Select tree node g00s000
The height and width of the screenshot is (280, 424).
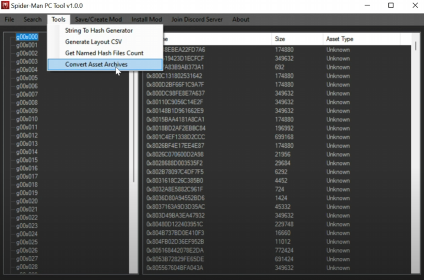(27, 37)
